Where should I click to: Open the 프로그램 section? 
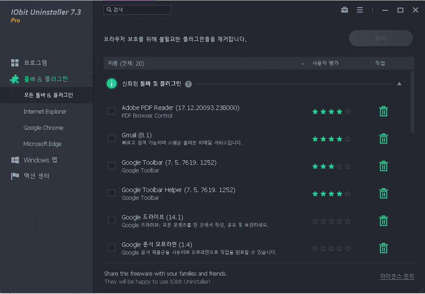35,63
